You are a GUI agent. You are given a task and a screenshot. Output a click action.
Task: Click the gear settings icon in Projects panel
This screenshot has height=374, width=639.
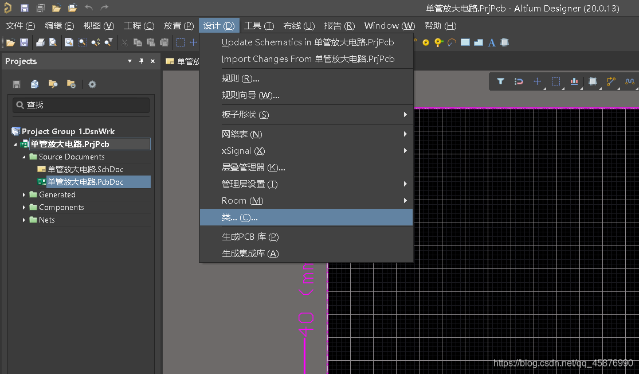click(x=92, y=84)
